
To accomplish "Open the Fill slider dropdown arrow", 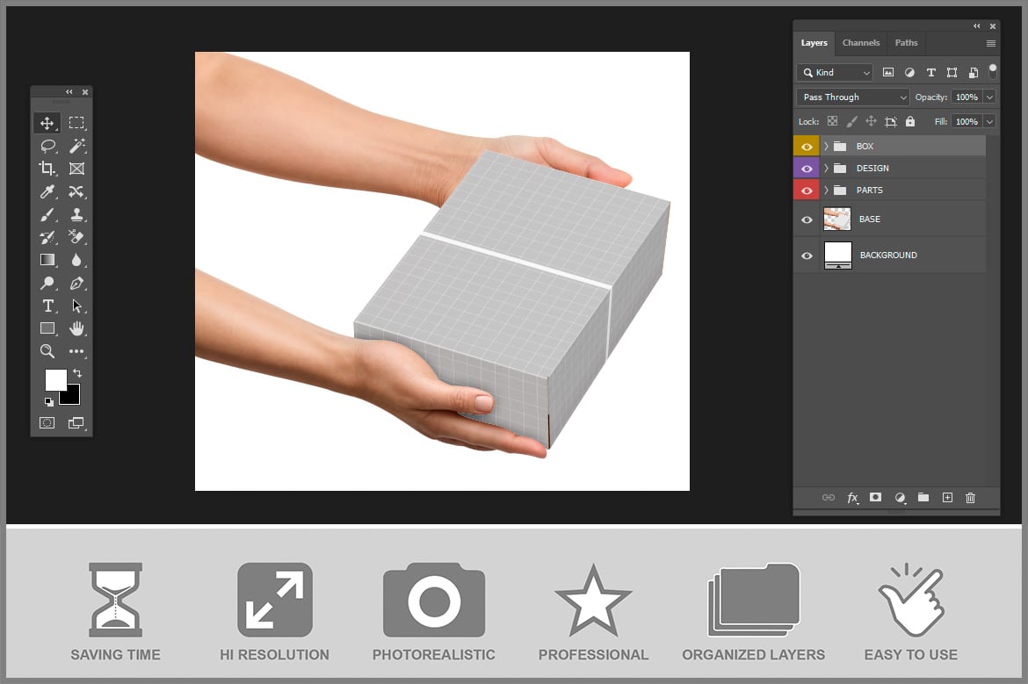I will (x=989, y=122).
